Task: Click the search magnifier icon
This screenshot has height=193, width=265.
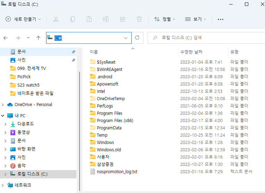Action: coord(155,38)
